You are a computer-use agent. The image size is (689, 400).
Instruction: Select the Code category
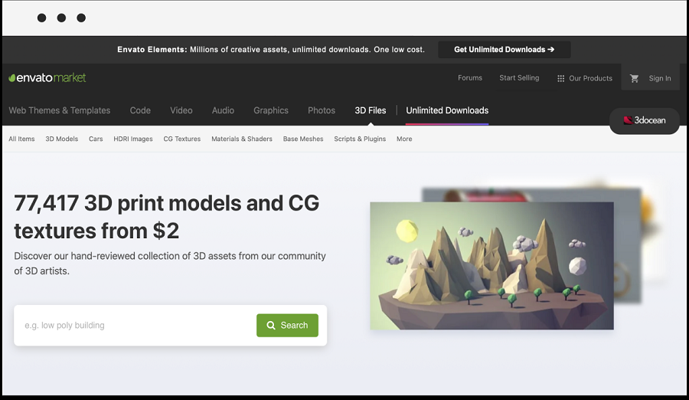pos(140,110)
